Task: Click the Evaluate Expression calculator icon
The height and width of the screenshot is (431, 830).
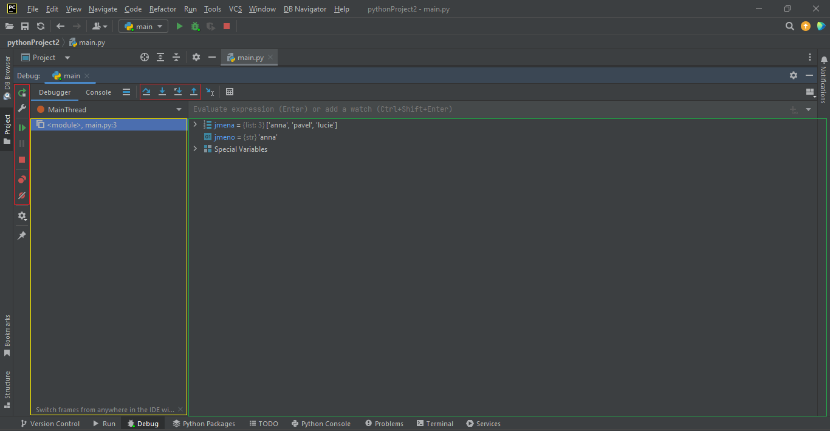Action: (x=230, y=92)
